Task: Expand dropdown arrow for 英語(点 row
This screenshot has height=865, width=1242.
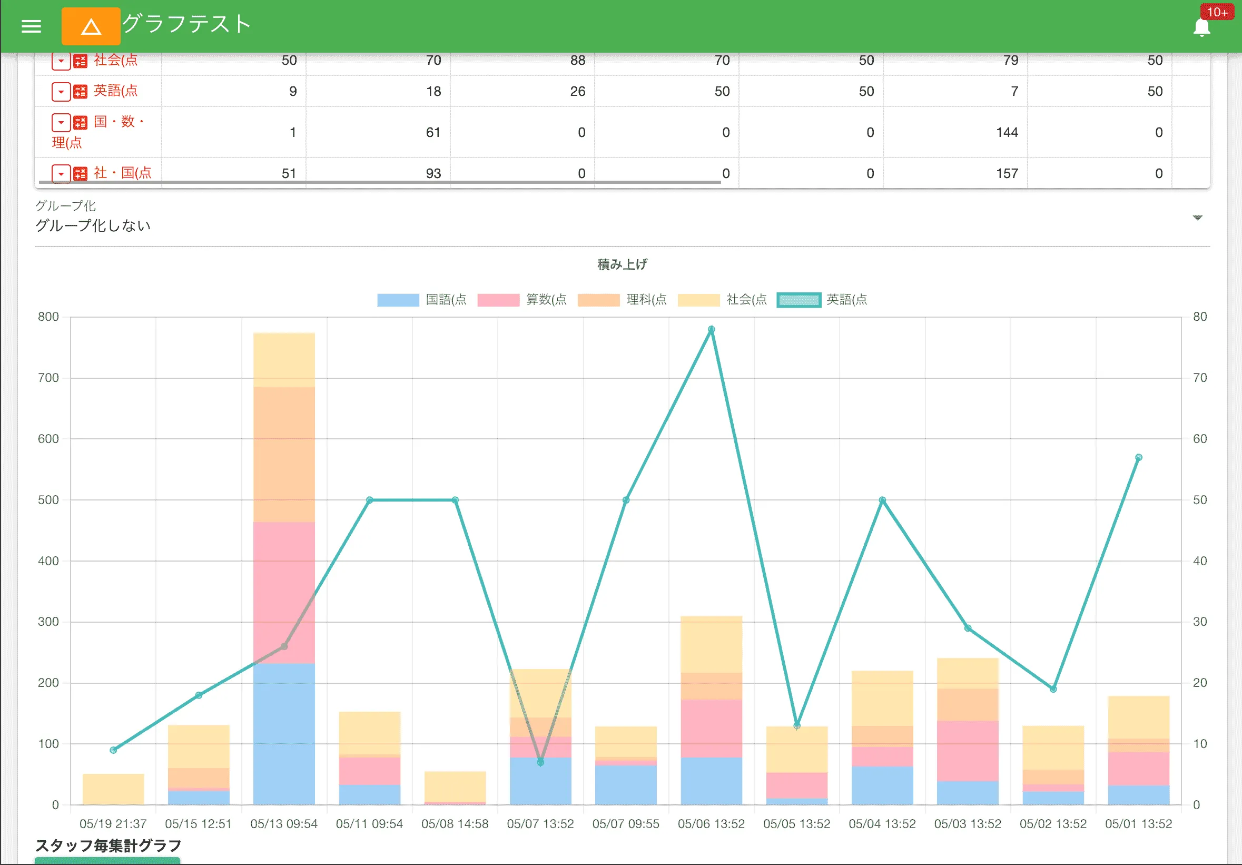Action: [61, 92]
